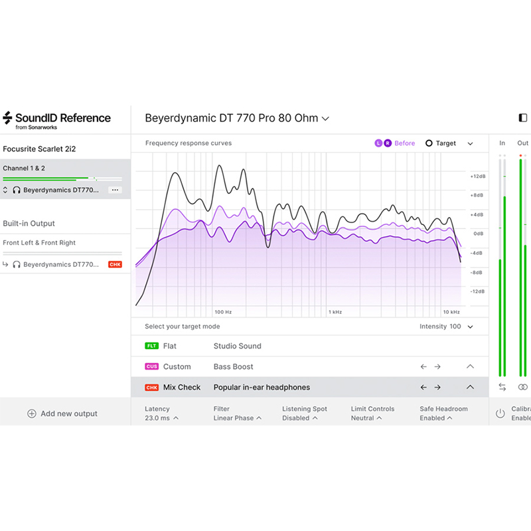This screenshot has width=531, height=531.
Task: Click the mono overlapping circles icon
Action: point(523,387)
